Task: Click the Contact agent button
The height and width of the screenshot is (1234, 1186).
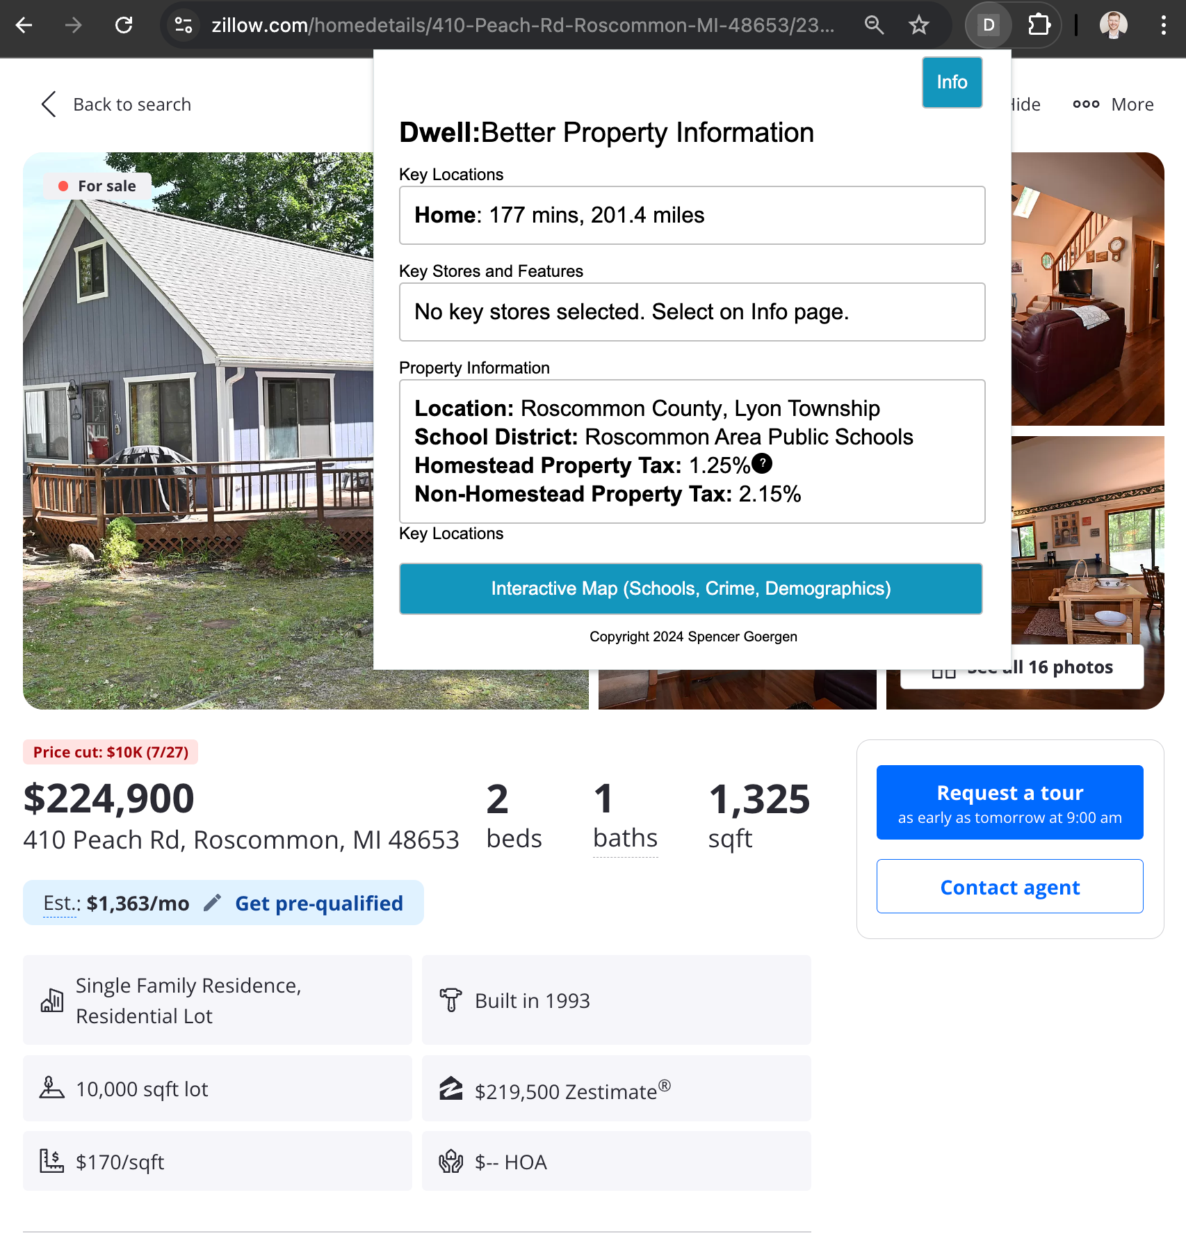Action: click(1009, 887)
